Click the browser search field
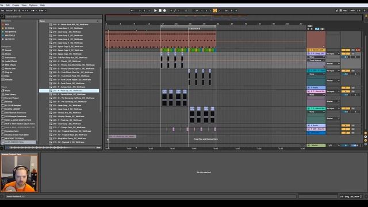The width and height of the screenshot is (368, 207). (x=53, y=17)
